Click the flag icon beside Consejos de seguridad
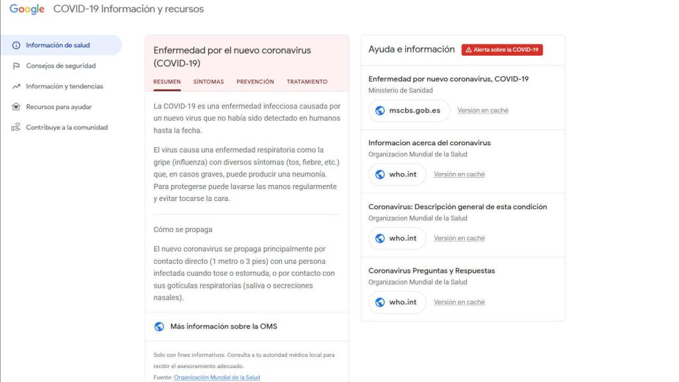 16,66
